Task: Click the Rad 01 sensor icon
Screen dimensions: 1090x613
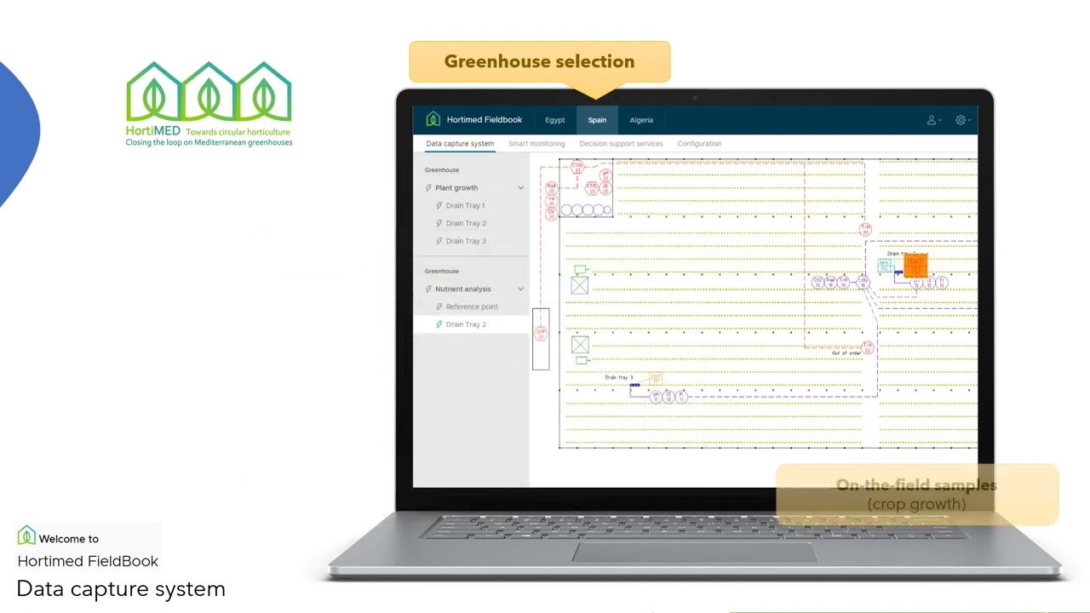Action: 551,188
